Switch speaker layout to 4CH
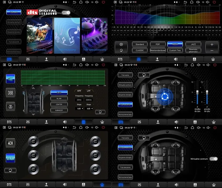The height and width of the screenshot is (188, 222). [x=10, y=142]
